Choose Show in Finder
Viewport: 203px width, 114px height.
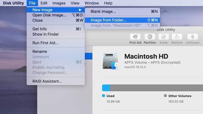coord(56,34)
